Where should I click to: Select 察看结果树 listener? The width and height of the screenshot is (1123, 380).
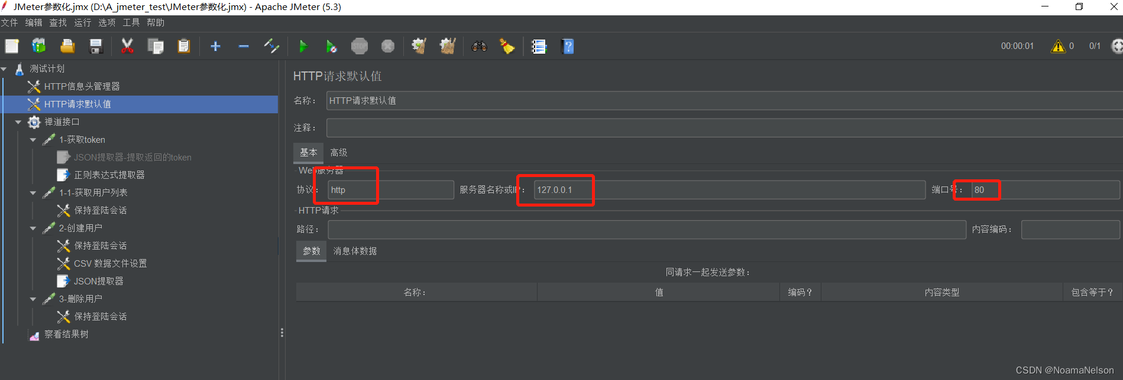point(66,335)
